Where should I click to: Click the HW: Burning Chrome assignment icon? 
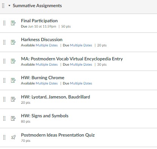pos(13,80)
